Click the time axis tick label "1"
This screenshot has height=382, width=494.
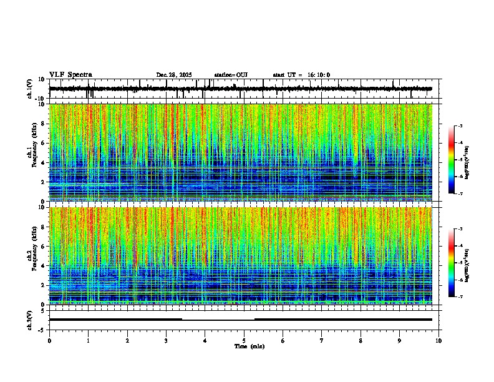(x=88, y=341)
